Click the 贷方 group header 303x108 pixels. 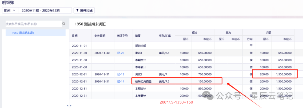pyautogui.click(x=228, y=33)
